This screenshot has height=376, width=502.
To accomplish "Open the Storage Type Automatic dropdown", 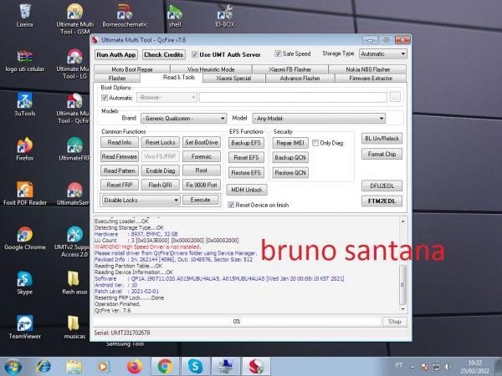I will point(383,53).
